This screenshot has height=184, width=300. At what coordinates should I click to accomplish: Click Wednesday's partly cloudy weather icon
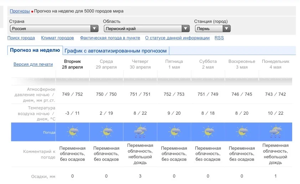106,132
